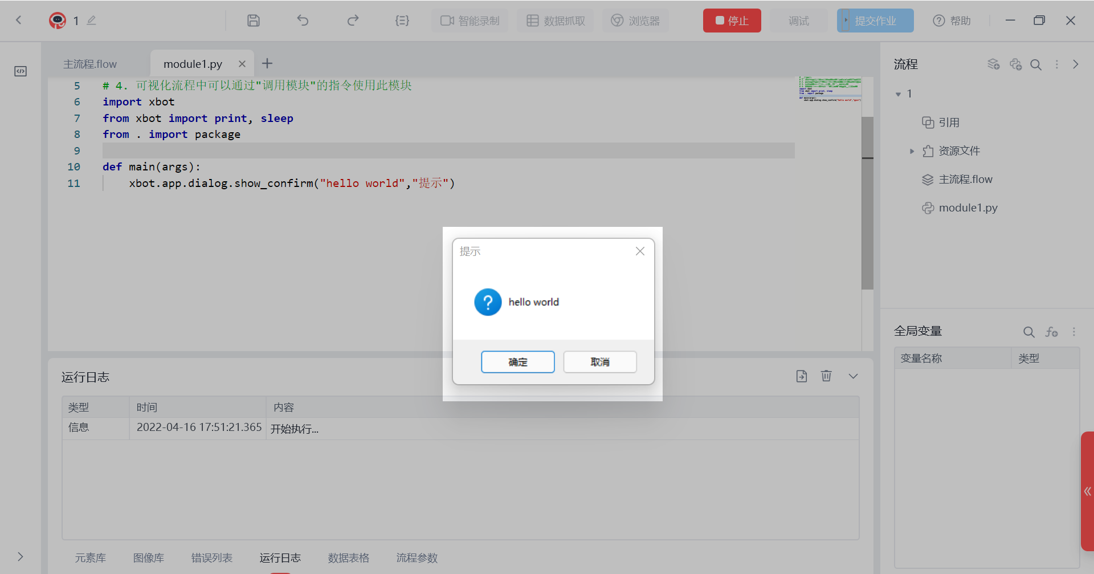The image size is (1094, 574).
Task: Open the 数据抓取 data capture tool
Action: point(555,21)
